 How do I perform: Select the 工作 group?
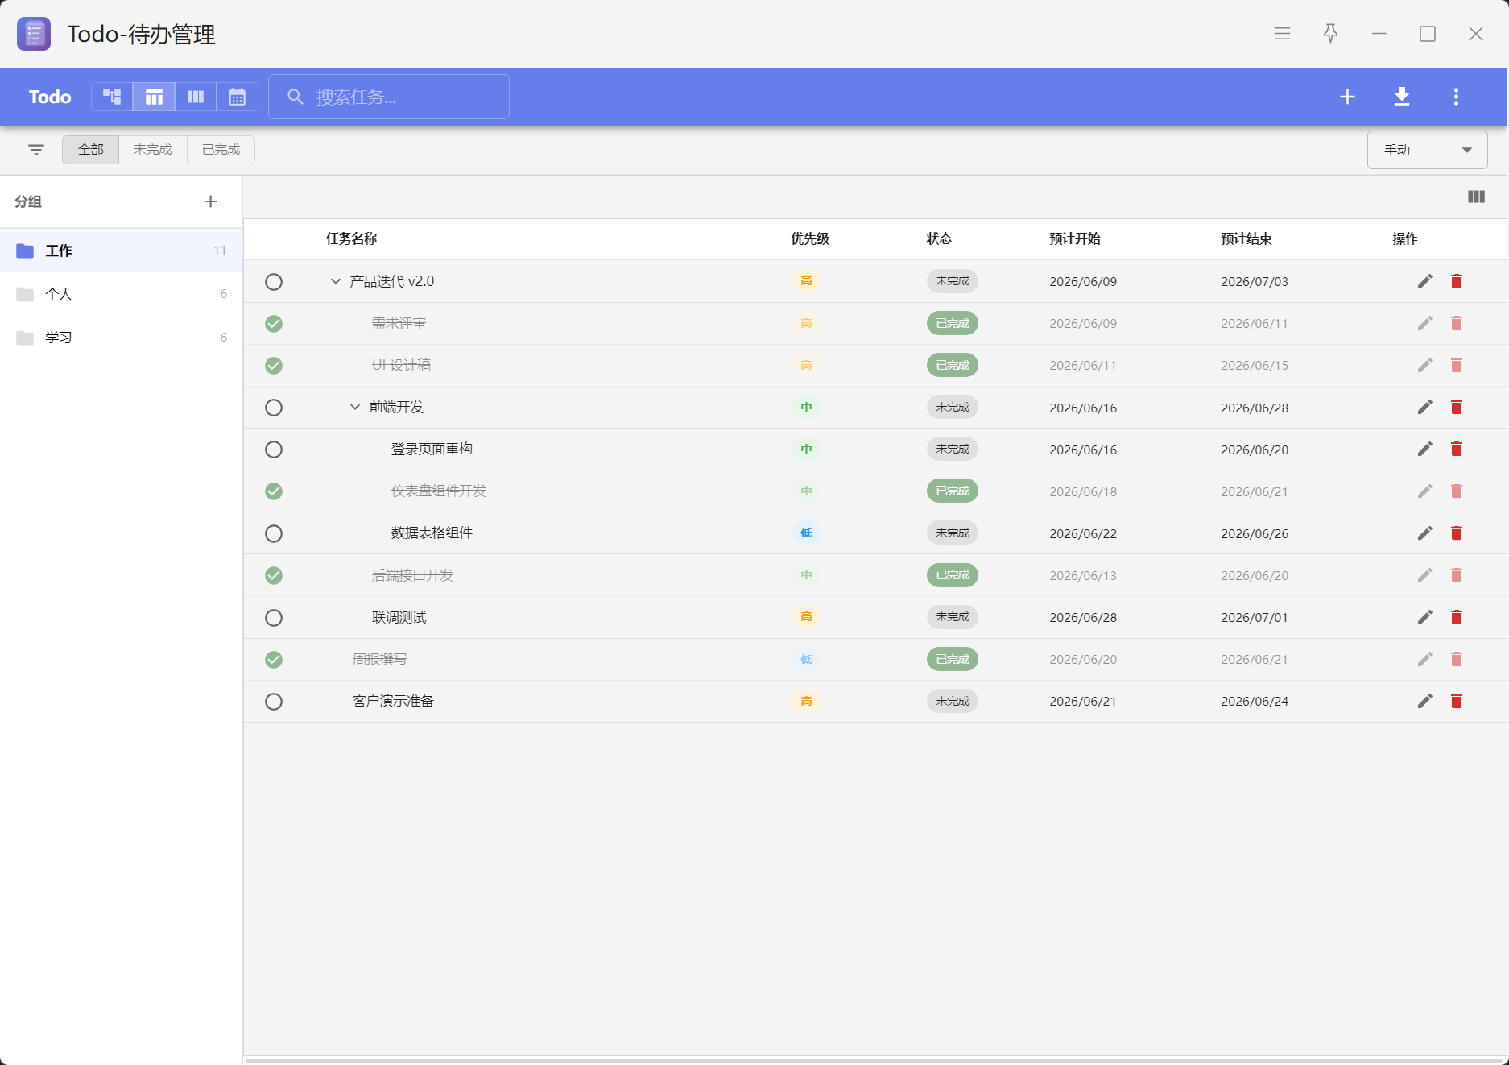[x=121, y=251]
